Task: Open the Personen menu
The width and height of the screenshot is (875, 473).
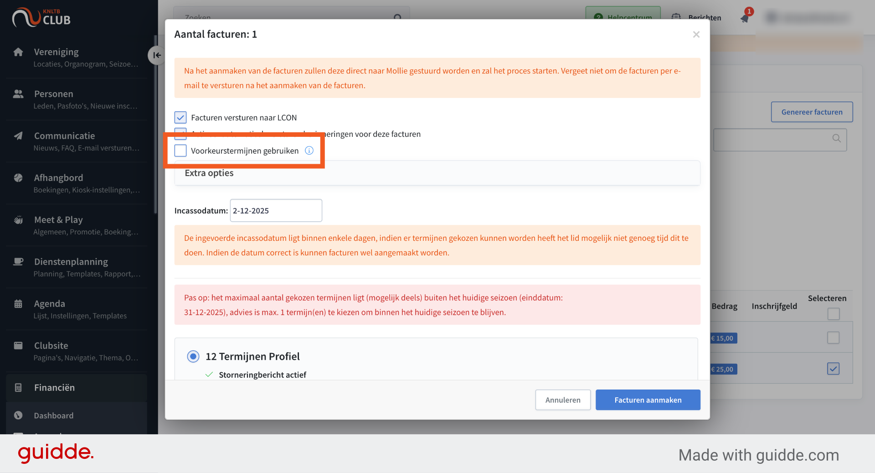Action: [77, 99]
